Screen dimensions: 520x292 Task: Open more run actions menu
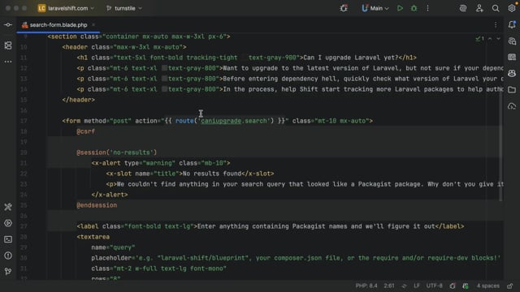(428, 8)
